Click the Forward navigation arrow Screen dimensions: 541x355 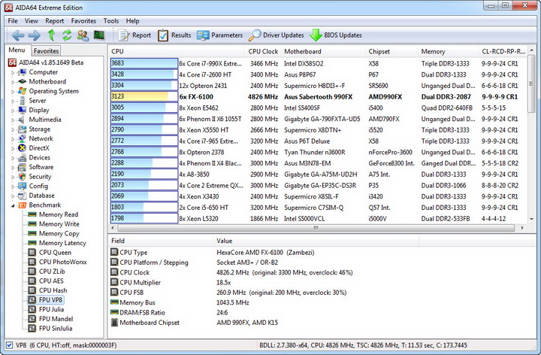point(34,35)
